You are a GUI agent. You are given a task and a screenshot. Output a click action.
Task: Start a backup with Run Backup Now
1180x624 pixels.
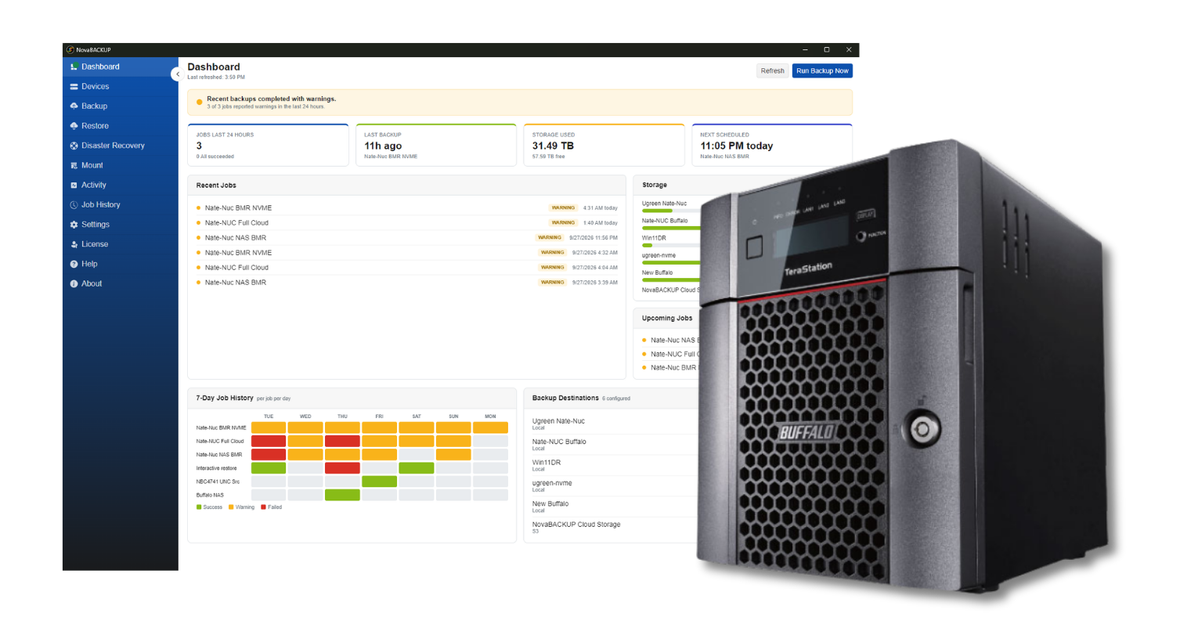click(822, 71)
